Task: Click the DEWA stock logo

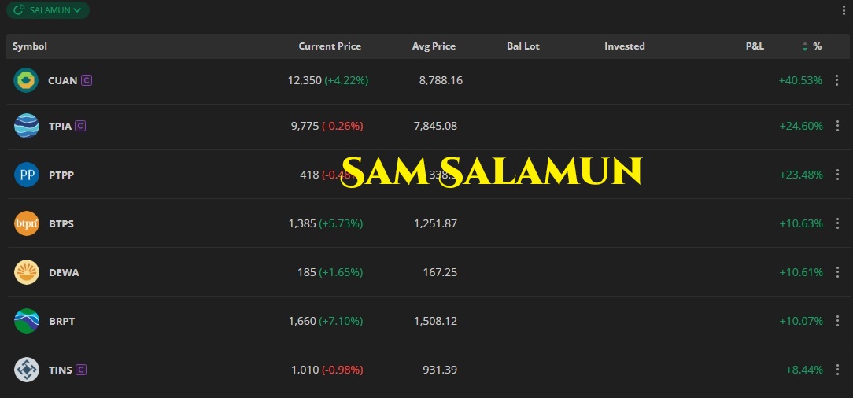Action: (x=26, y=272)
